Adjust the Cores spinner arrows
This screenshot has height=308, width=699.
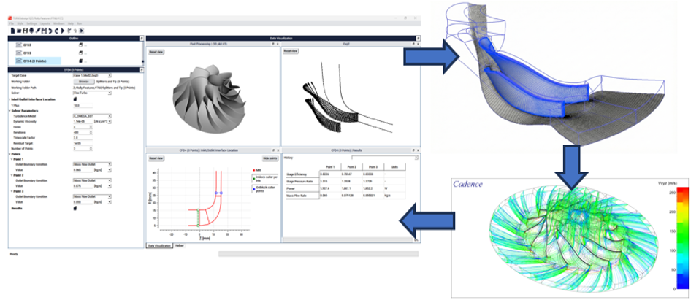click(91, 127)
